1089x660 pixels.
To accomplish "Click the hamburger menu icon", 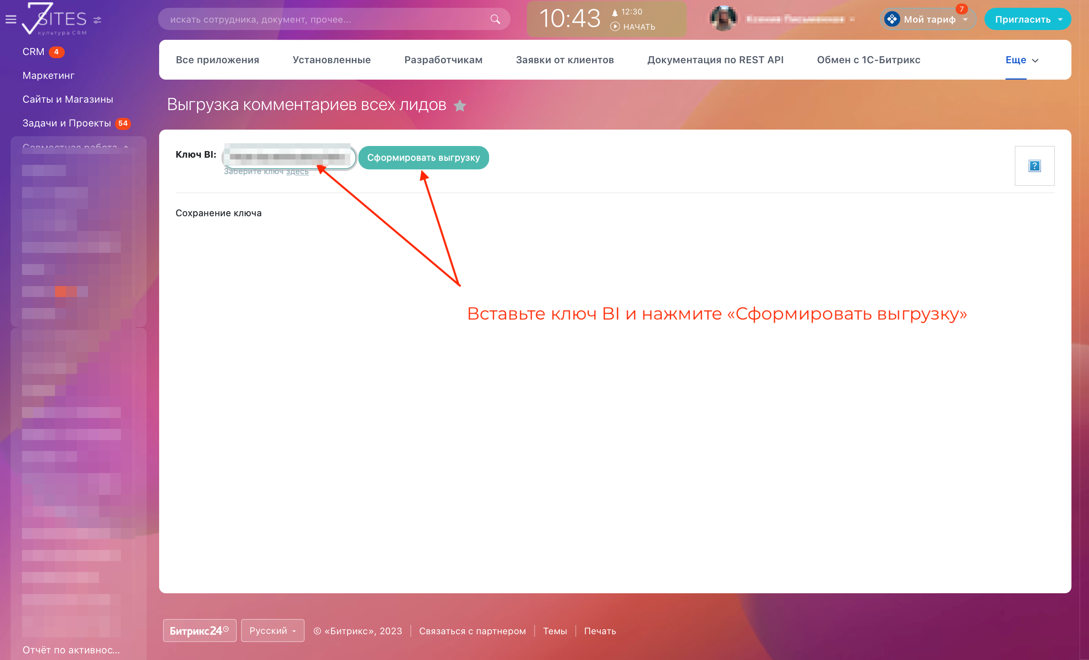I will coord(11,20).
